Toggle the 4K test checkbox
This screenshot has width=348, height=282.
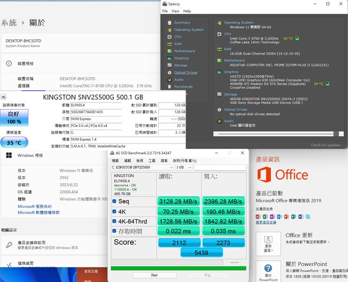pyautogui.click(x=114, y=211)
